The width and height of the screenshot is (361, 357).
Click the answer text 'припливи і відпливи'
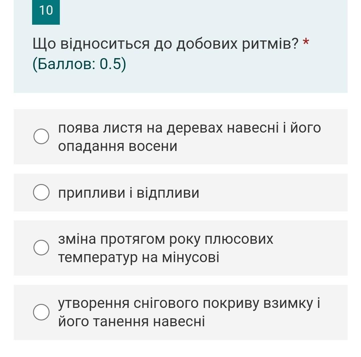[129, 193]
